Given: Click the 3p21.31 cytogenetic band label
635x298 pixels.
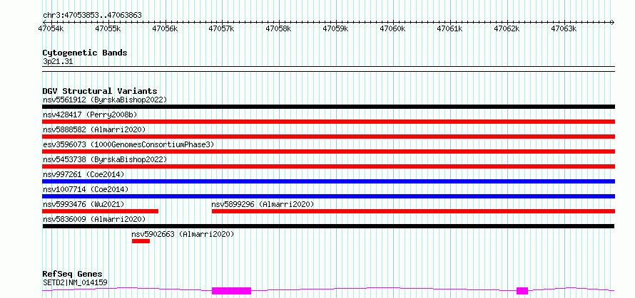Looking at the screenshot, I should 58,62.
